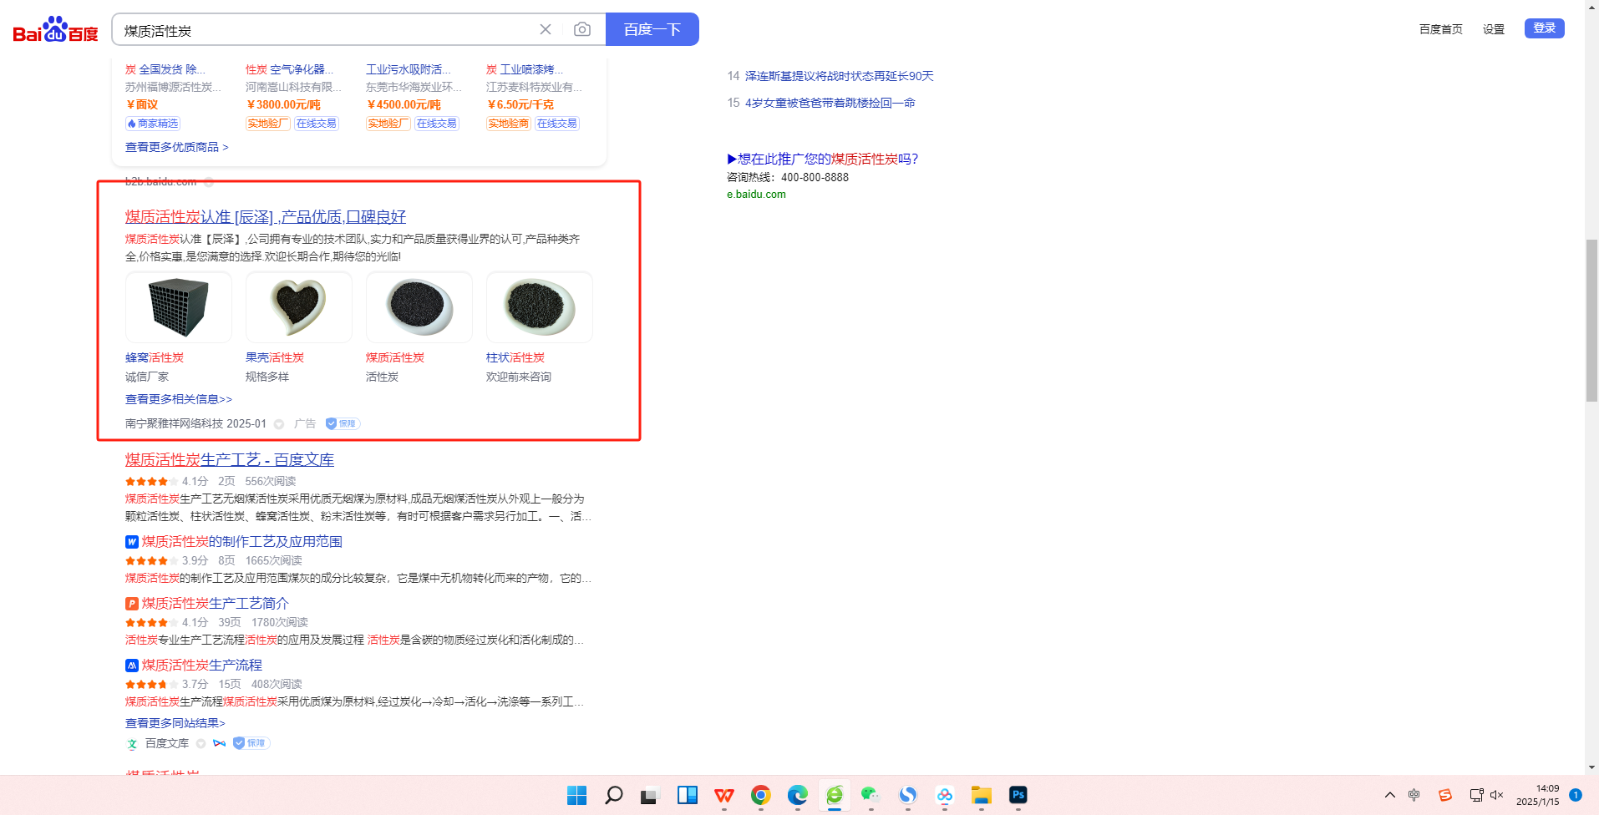This screenshot has width=1599, height=815.
Task: Click the 柱状活性炭 product thumbnail
Action: (540, 307)
